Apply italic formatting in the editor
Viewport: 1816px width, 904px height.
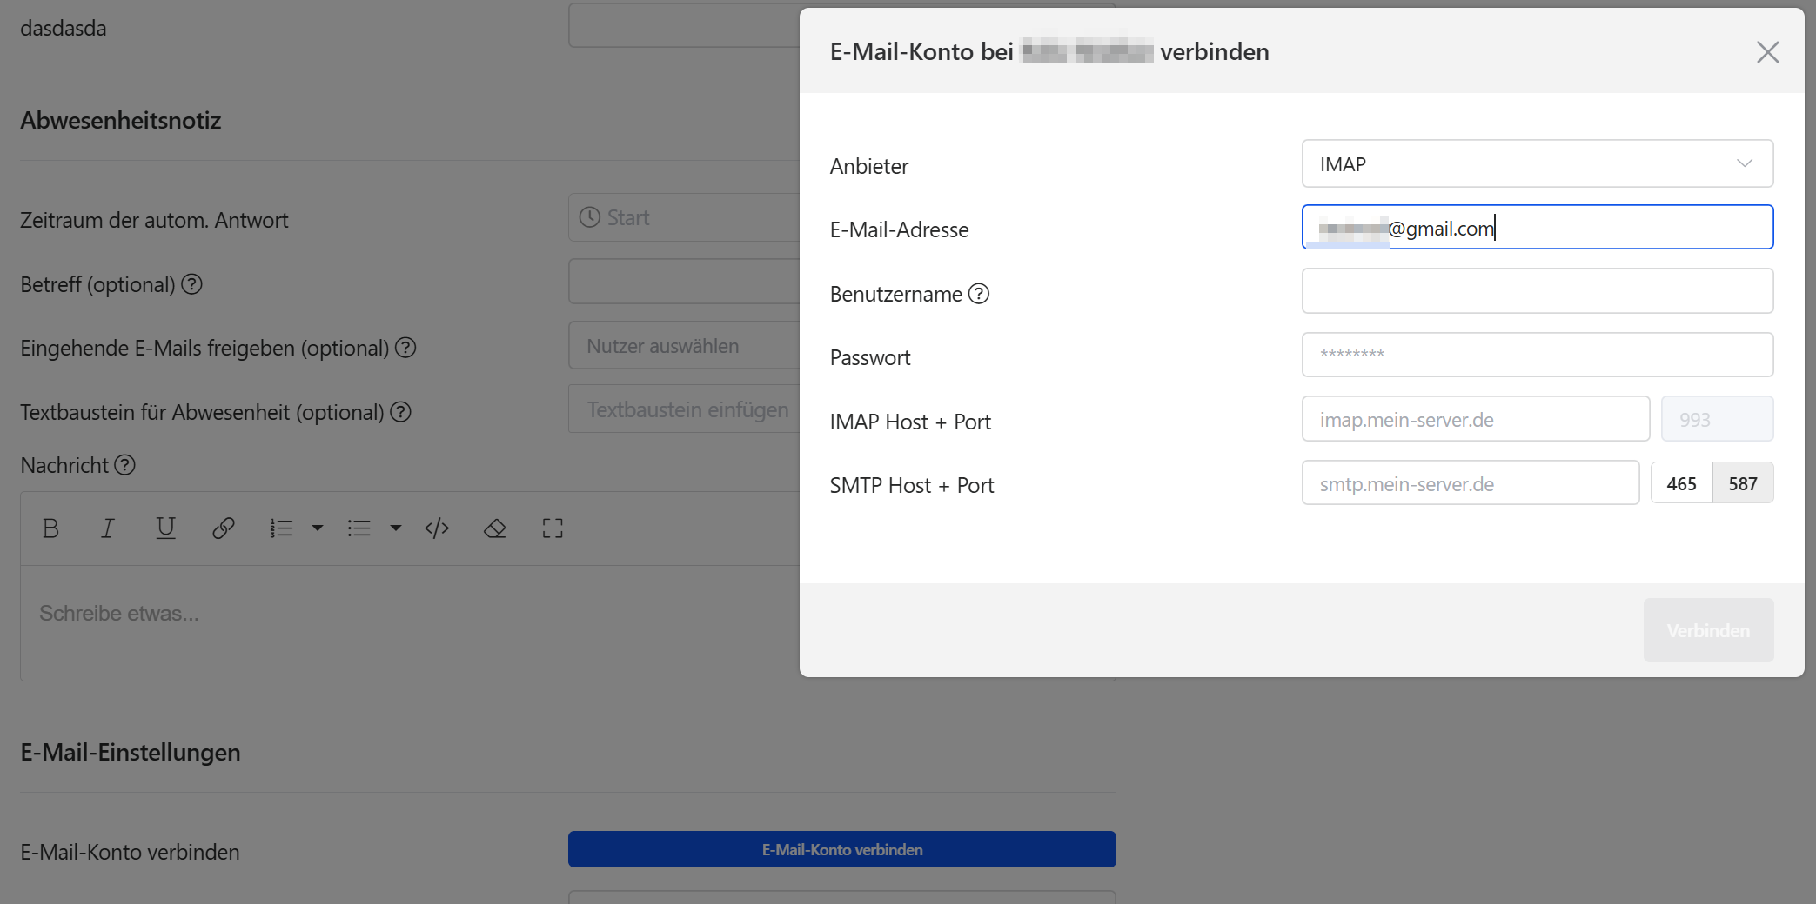point(108,528)
